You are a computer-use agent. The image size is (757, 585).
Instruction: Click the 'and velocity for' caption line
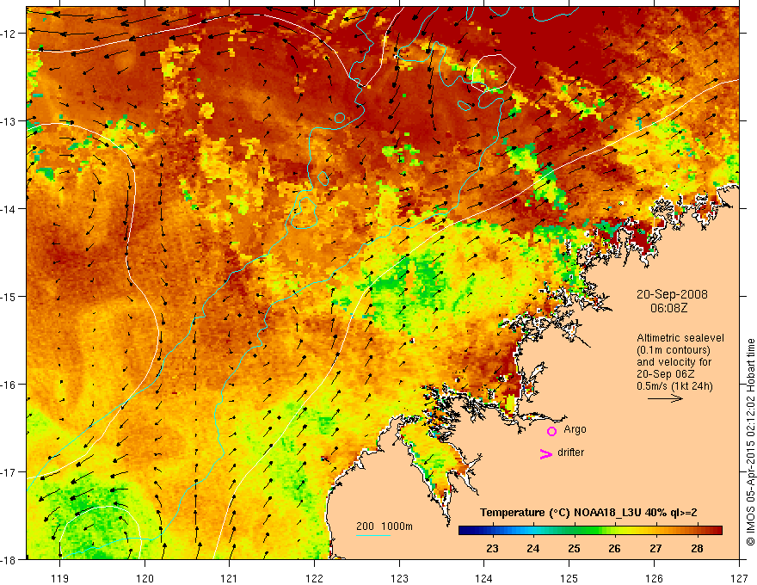[x=674, y=362]
